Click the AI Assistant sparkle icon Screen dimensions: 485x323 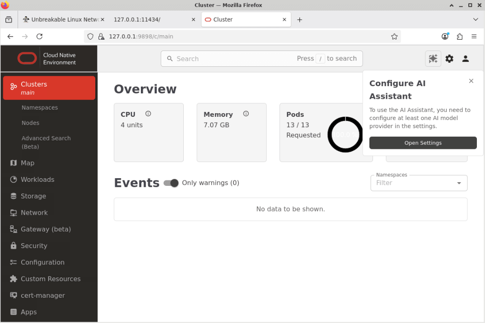pos(433,59)
